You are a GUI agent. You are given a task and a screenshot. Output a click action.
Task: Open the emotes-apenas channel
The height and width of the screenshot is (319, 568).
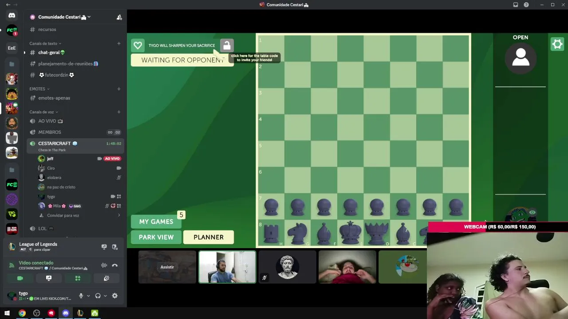(75, 98)
